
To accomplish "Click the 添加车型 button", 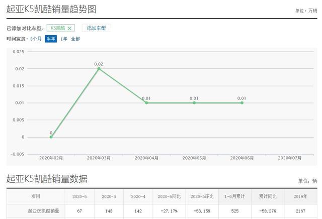I will (96, 28).
